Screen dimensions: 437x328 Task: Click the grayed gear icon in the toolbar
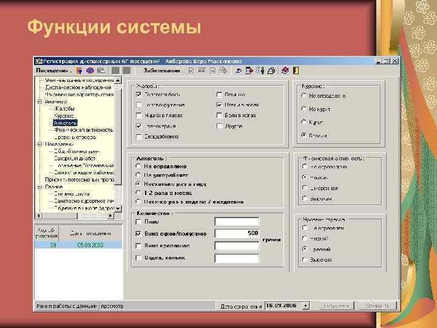click(223, 71)
